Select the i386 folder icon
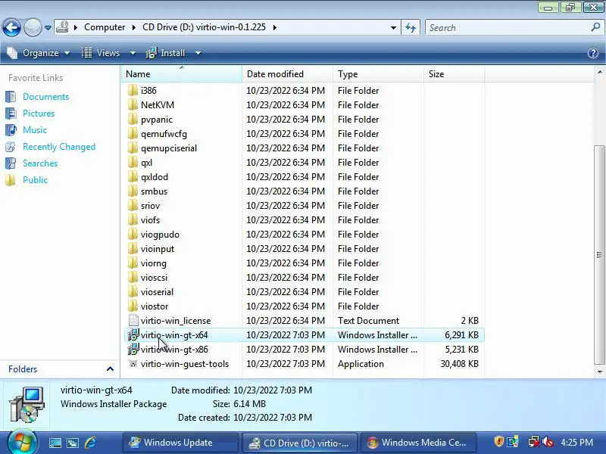The image size is (606, 454). click(x=133, y=90)
